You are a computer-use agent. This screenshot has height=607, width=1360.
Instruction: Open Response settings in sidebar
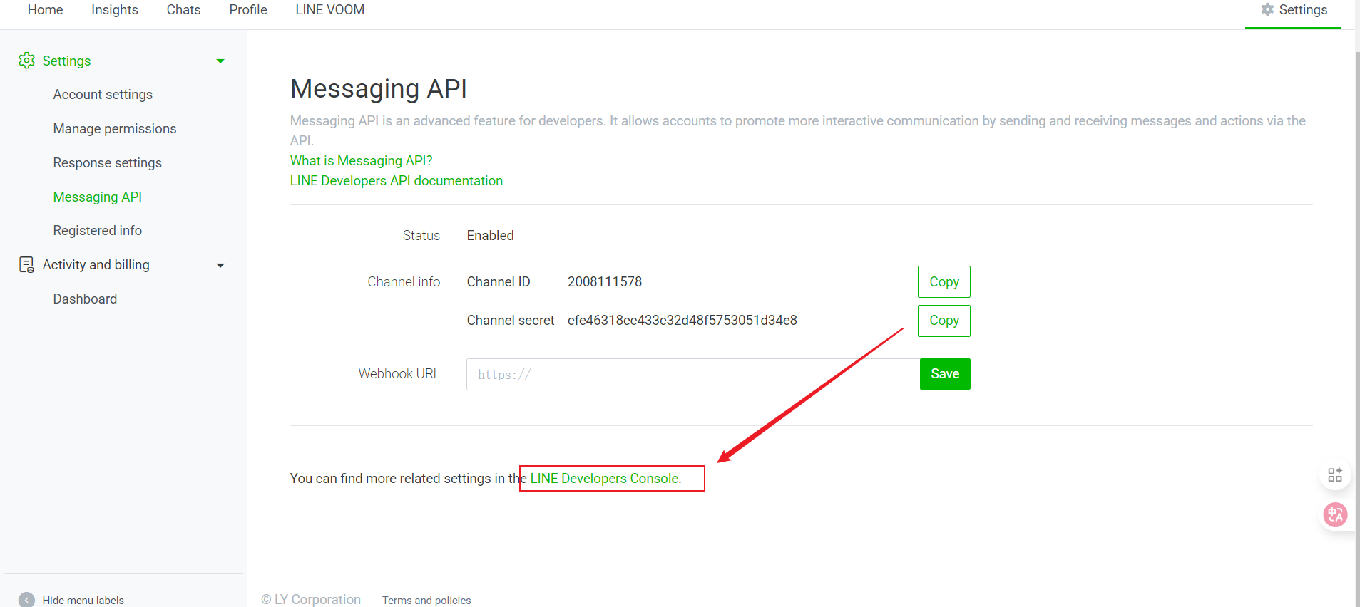click(108, 163)
